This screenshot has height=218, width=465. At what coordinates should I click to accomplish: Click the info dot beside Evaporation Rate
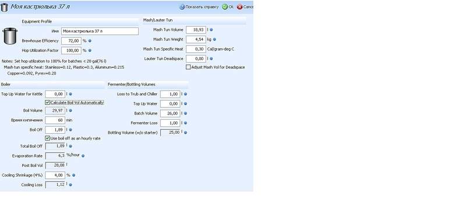click(83, 156)
